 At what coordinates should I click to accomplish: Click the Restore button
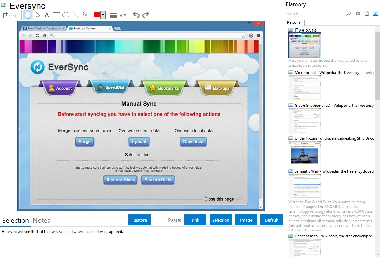click(140, 220)
